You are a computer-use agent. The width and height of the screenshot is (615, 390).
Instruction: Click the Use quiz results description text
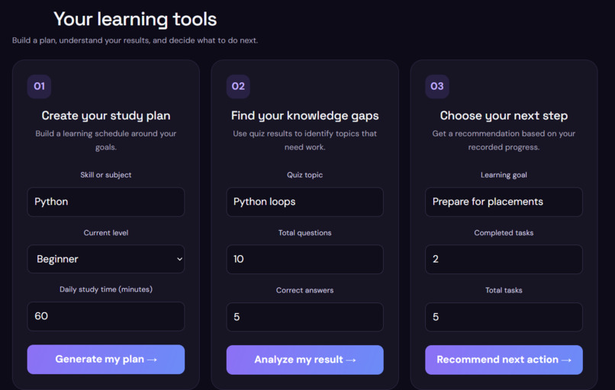304,140
